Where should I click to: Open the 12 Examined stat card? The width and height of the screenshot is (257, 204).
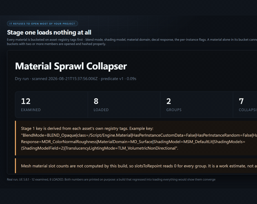(x=51, y=104)
